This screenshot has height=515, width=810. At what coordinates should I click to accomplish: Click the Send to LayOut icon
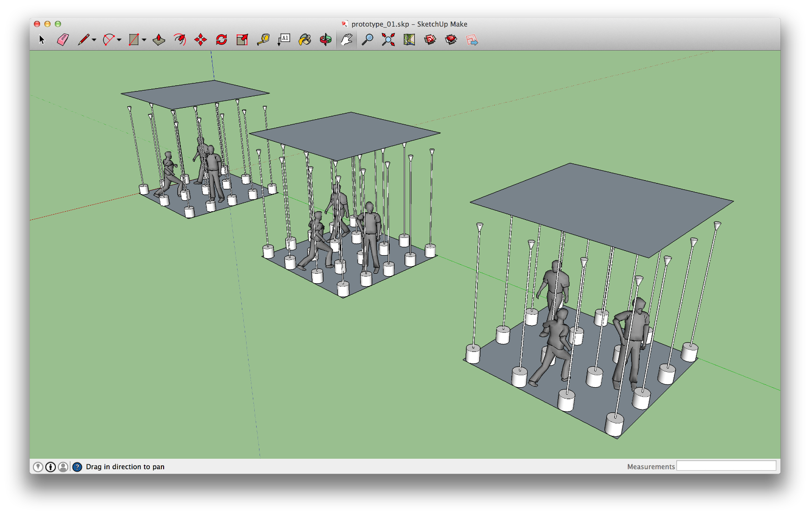[x=472, y=40]
